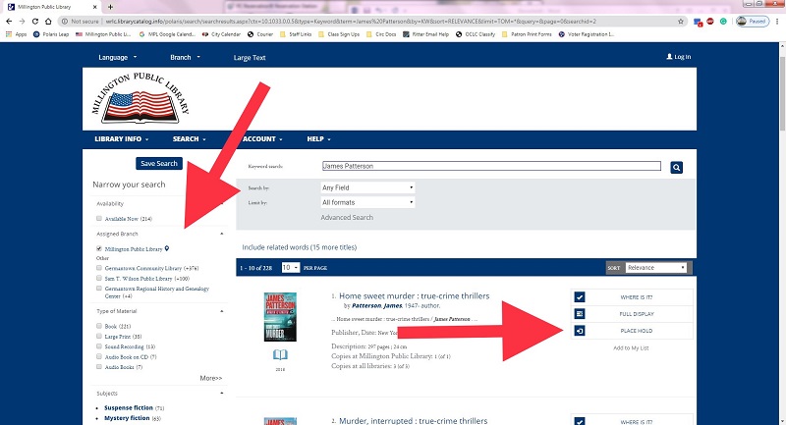
Task: Open the Search by Any Field dropdown
Action: click(x=367, y=187)
